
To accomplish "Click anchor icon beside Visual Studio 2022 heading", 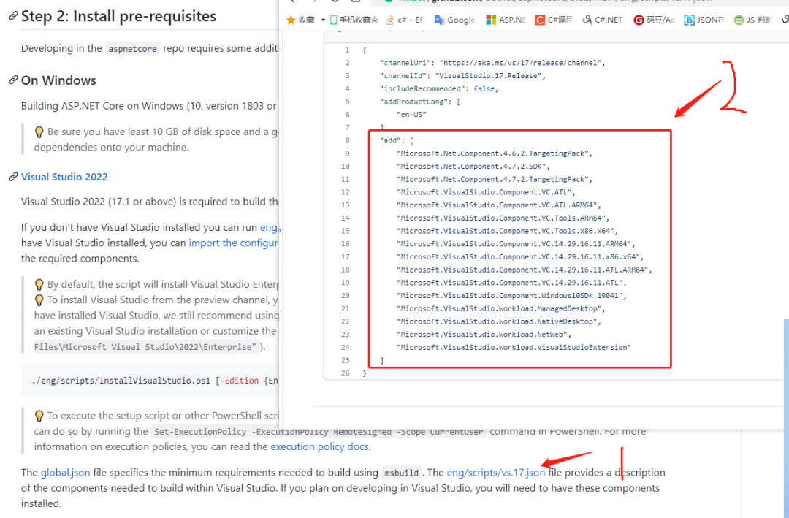I will pyautogui.click(x=13, y=177).
